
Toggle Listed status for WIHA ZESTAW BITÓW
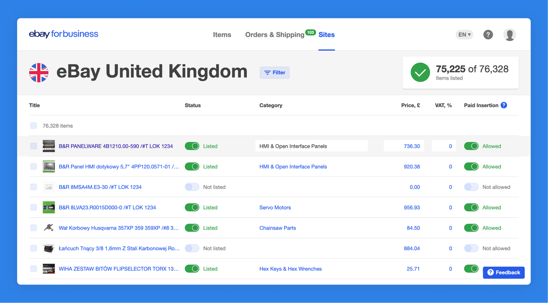192,269
